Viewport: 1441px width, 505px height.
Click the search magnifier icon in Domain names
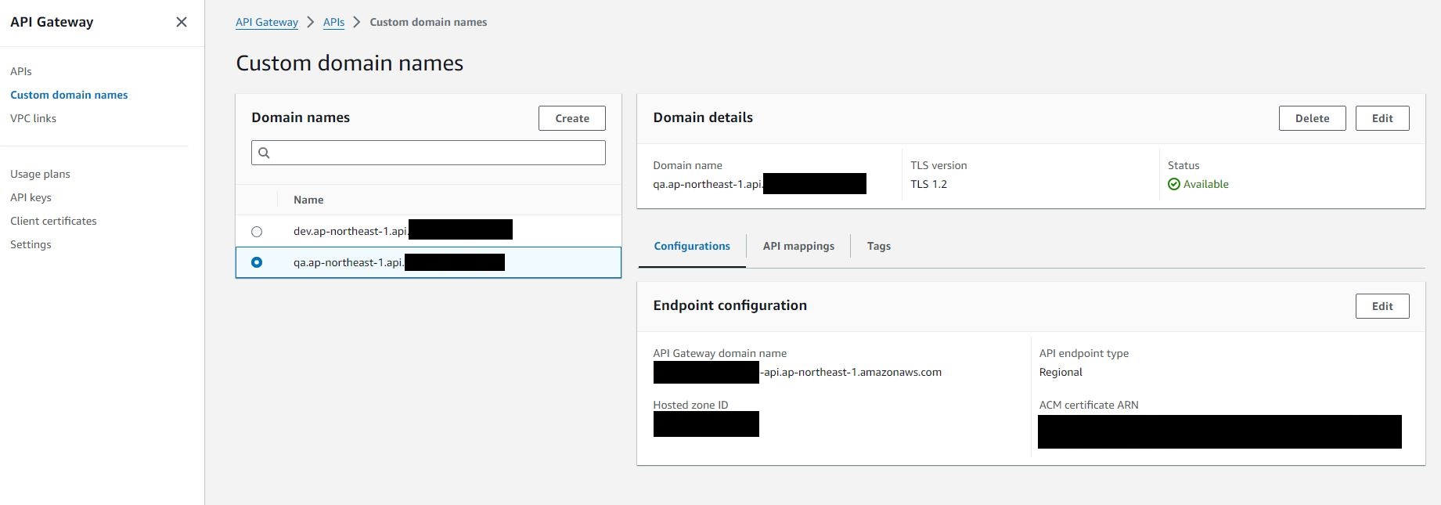coord(264,153)
